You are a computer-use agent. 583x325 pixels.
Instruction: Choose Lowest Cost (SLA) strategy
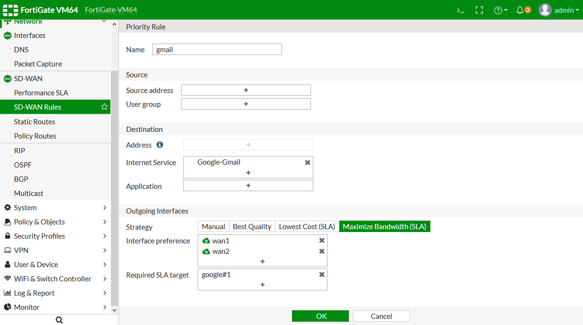click(307, 227)
